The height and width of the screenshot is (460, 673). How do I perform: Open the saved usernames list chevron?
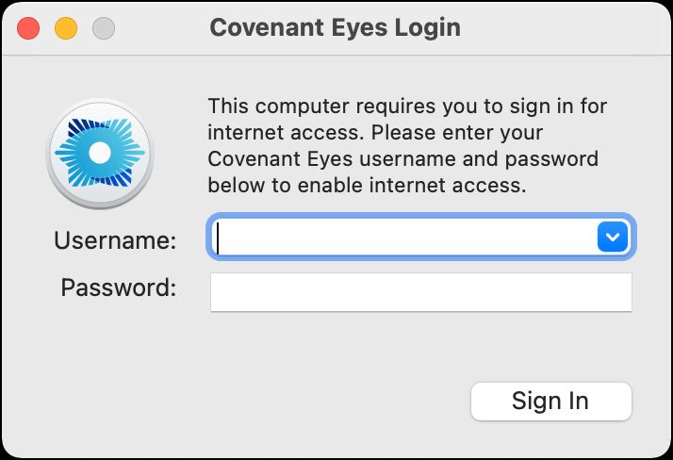[613, 237]
